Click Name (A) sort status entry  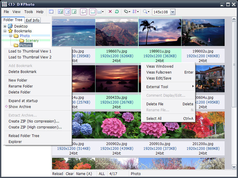point(84,174)
